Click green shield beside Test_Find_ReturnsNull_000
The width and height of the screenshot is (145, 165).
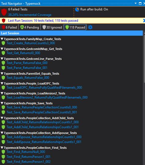(3, 152)
